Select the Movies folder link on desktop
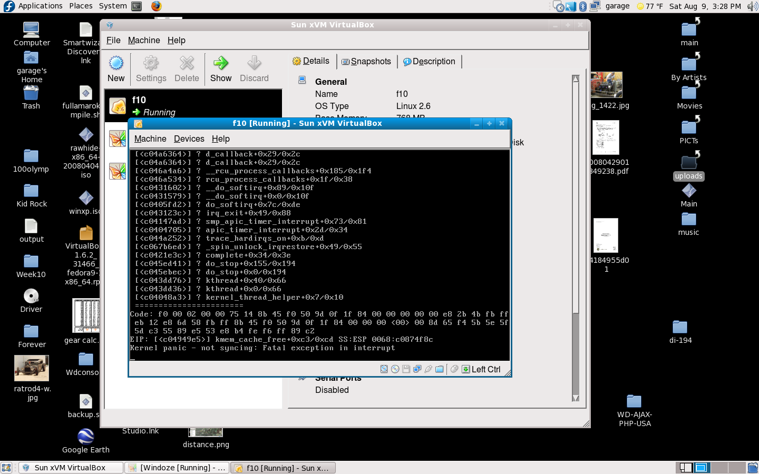759x474 pixels. pos(689,96)
